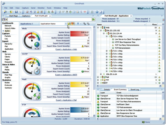Click the NNTP application gauge graphic
The width and height of the screenshot is (166, 125).
[32, 66]
